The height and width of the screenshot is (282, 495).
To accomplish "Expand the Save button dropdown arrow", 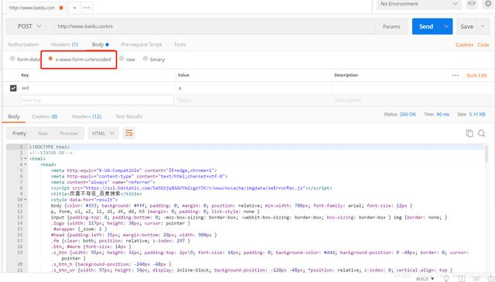I will pyautogui.click(x=483, y=26).
